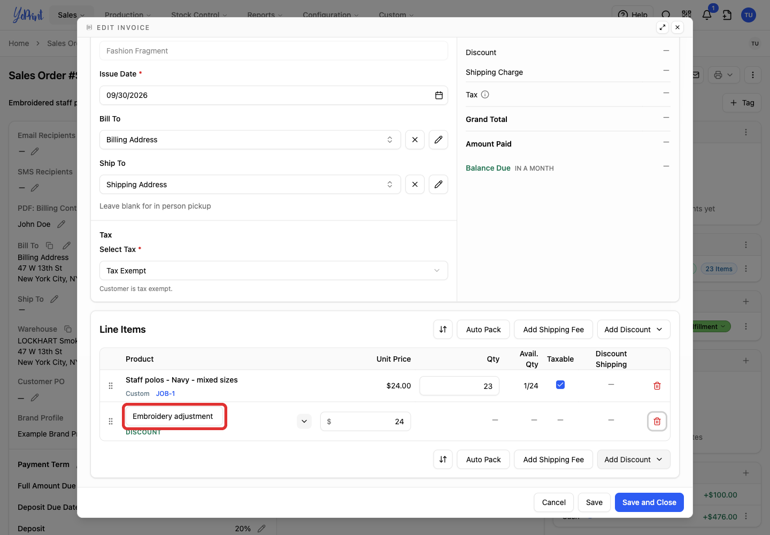Image resolution: width=770 pixels, height=535 pixels.
Task: Click the Staff polos quantity field
Action: click(459, 386)
